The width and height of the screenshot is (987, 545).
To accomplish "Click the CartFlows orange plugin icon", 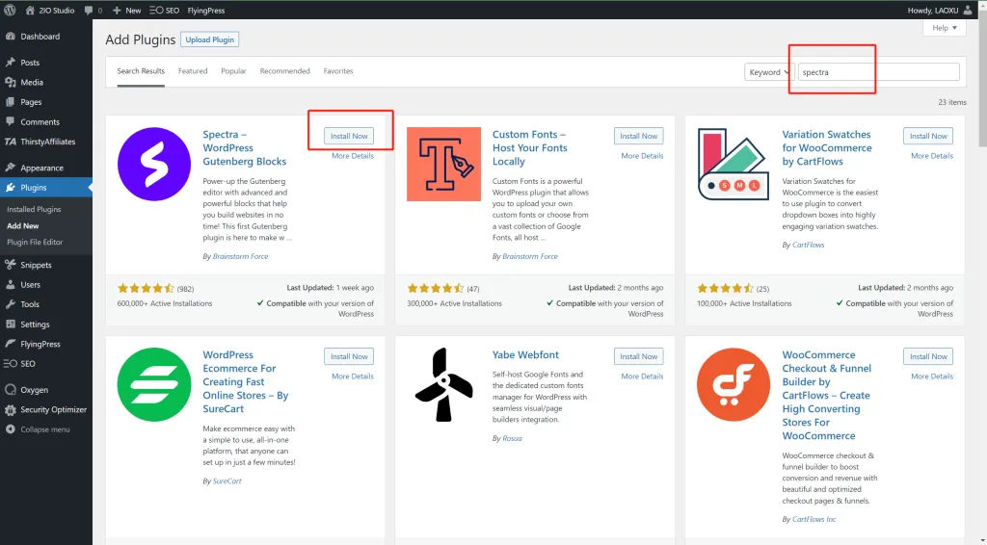I will click(734, 384).
